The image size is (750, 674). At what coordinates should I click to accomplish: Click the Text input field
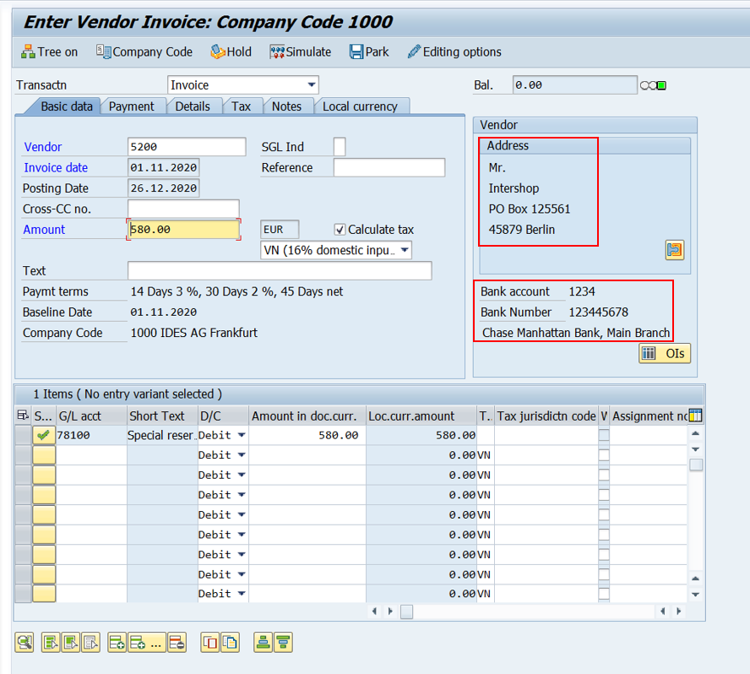(x=280, y=271)
